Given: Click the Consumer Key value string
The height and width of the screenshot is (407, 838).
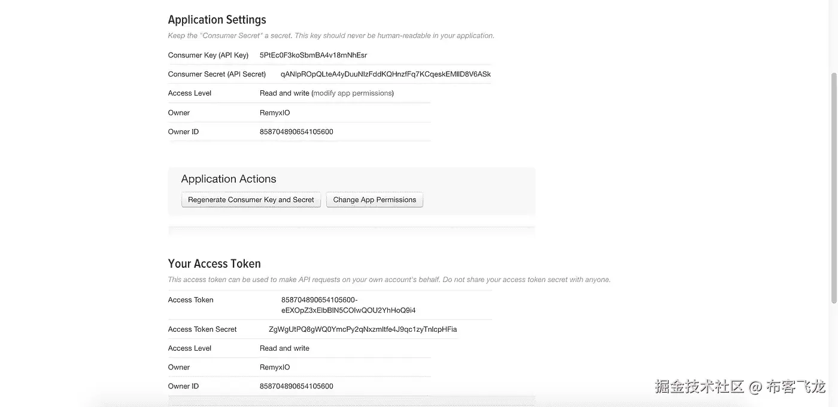Looking at the screenshot, I should click(313, 55).
